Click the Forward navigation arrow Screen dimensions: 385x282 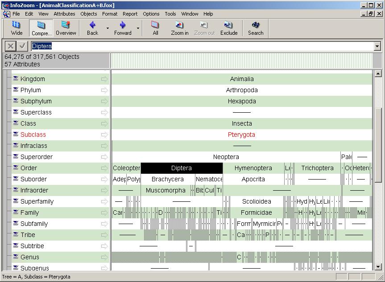point(123,28)
